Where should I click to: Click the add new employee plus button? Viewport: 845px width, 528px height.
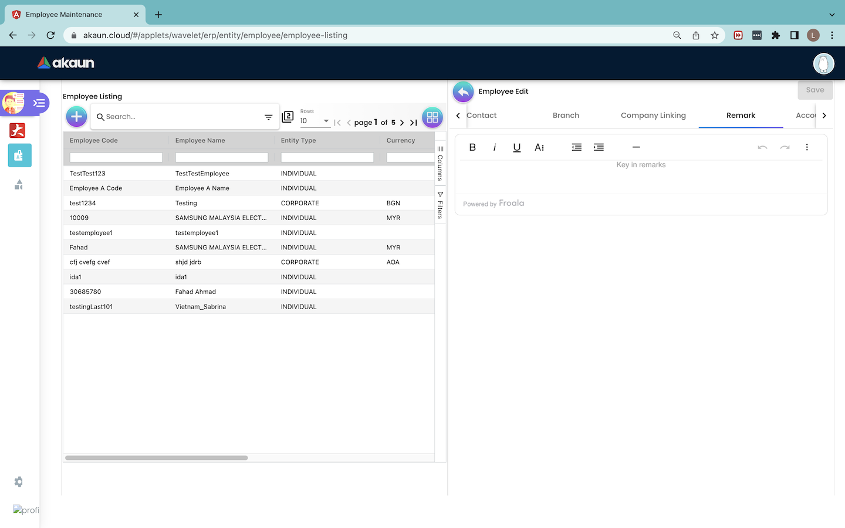(x=76, y=117)
